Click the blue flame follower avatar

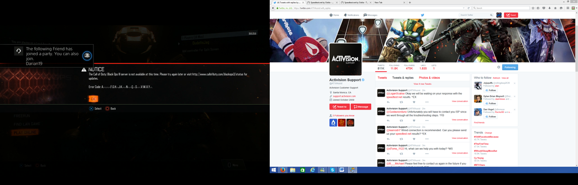tap(333, 123)
